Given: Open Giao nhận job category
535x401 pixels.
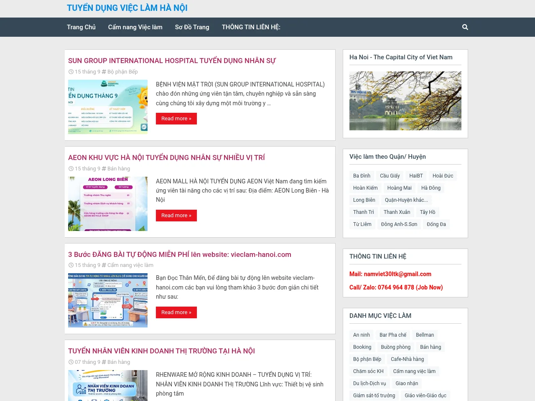Looking at the screenshot, I should [x=407, y=383].
